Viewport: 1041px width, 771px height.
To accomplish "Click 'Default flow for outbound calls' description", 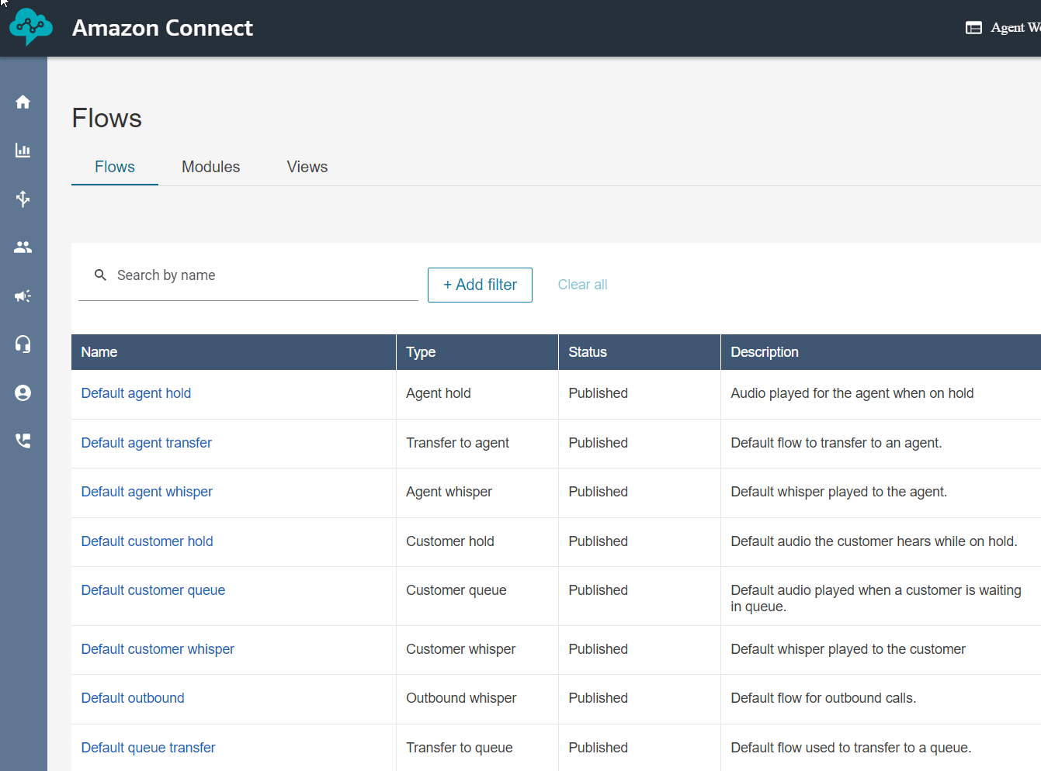I will pos(823,698).
